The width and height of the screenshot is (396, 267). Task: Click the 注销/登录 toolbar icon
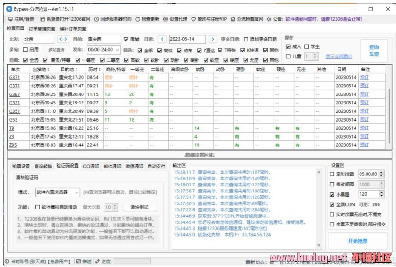(x=10, y=19)
